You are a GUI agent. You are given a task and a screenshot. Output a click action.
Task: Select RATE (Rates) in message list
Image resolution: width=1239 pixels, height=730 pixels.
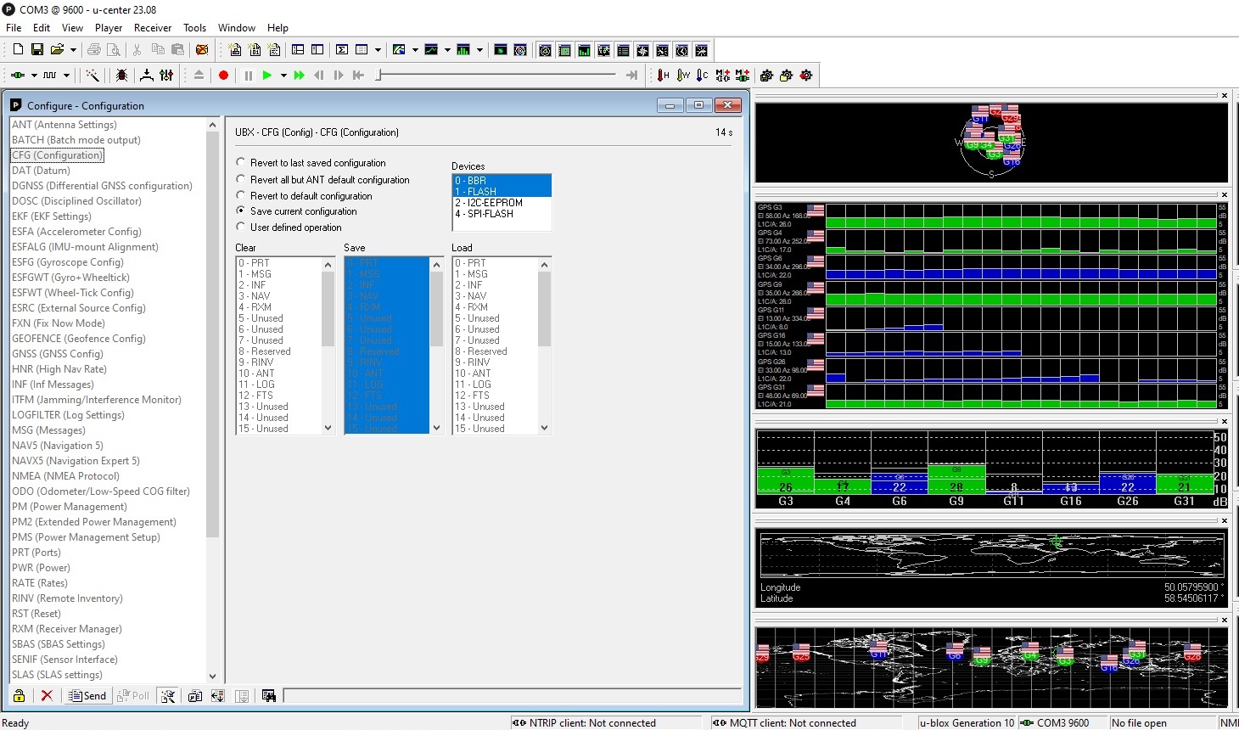coord(40,583)
